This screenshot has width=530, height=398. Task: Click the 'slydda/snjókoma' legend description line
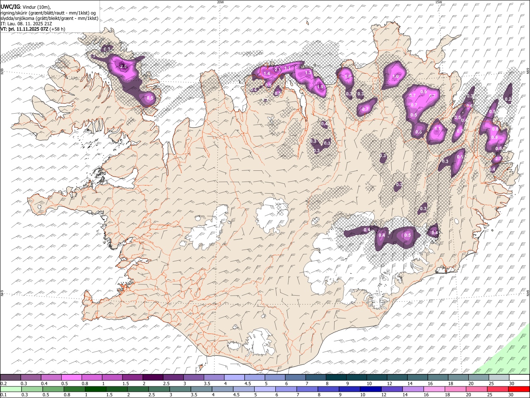[49, 18]
